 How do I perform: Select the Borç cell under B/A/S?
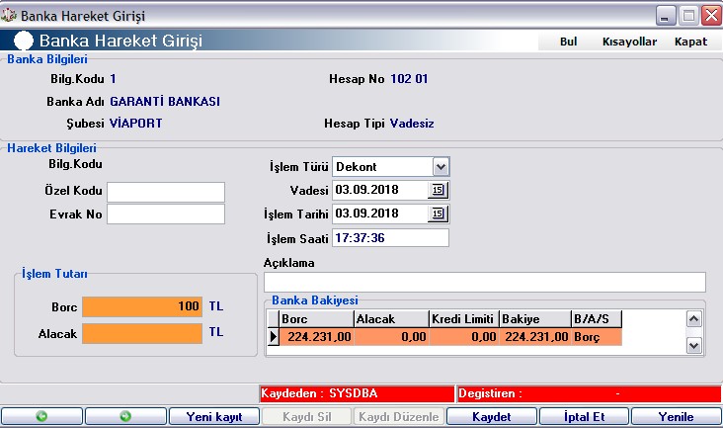597,337
